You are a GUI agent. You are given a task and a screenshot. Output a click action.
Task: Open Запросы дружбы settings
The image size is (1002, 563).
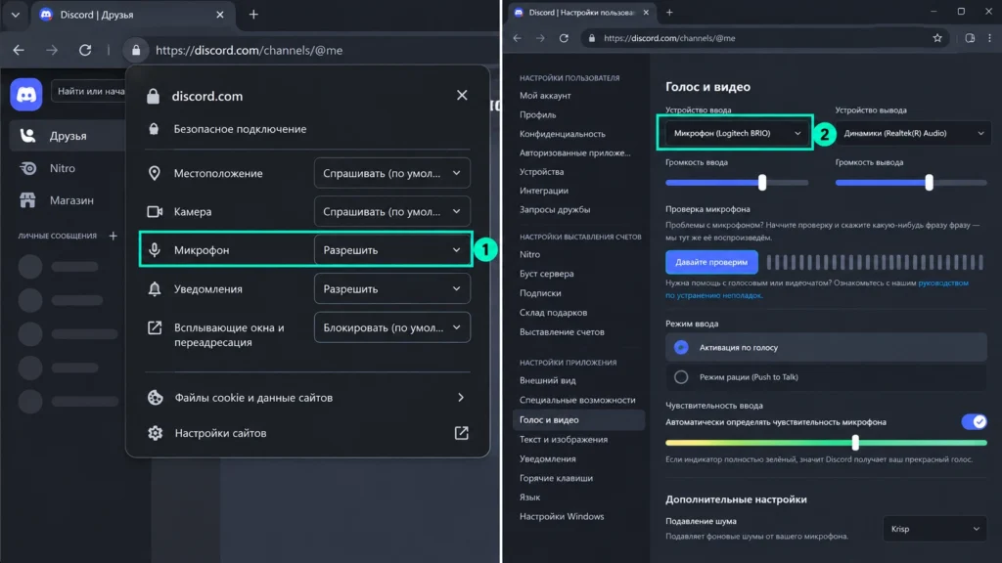[555, 209]
